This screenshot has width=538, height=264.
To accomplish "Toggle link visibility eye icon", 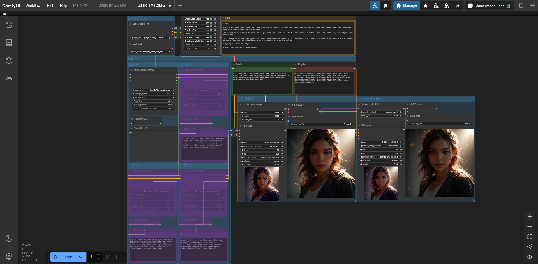I will click(530, 257).
